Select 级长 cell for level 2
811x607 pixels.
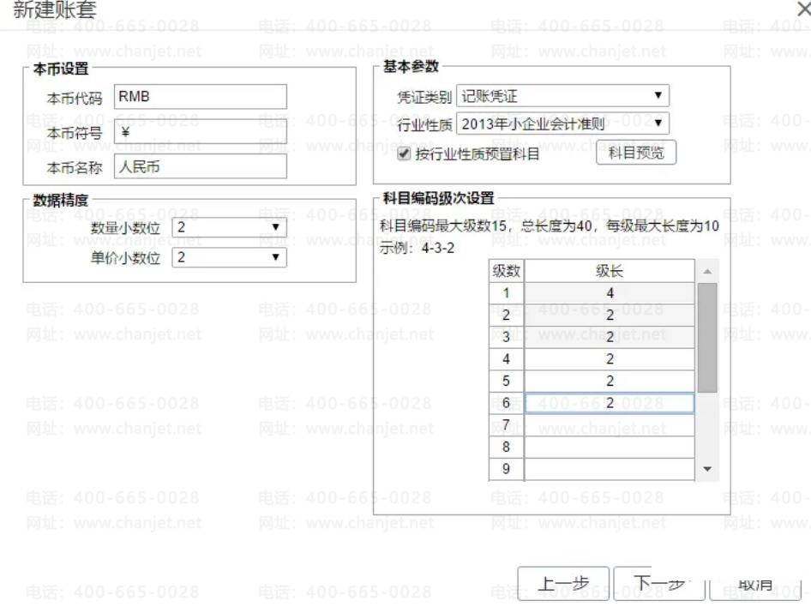(x=610, y=315)
